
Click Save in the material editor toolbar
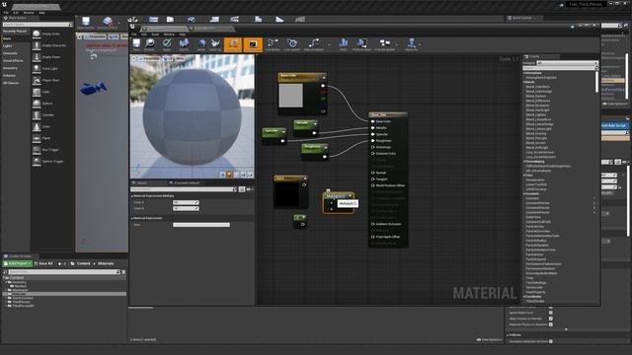pyautogui.click(x=136, y=44)
